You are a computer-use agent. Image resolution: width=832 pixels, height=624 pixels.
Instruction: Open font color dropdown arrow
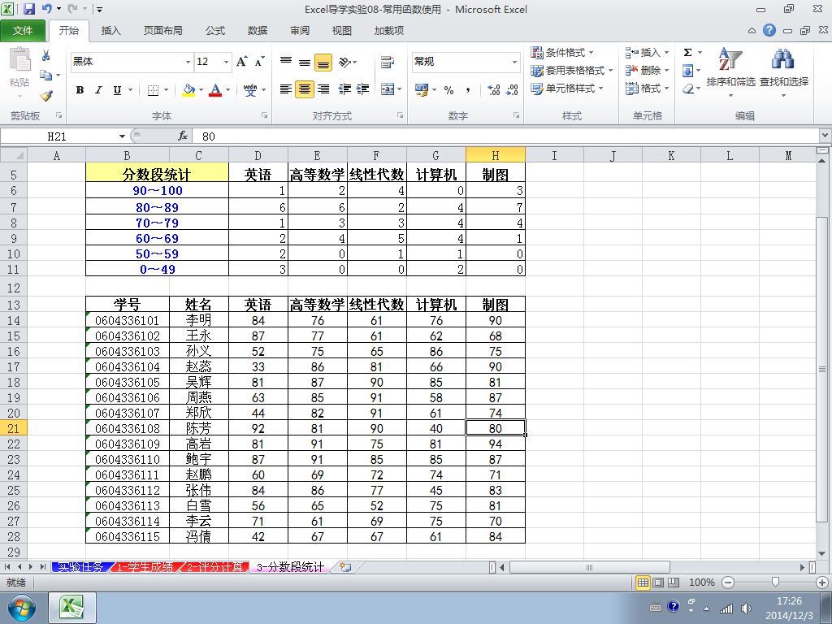pos(228,90)
